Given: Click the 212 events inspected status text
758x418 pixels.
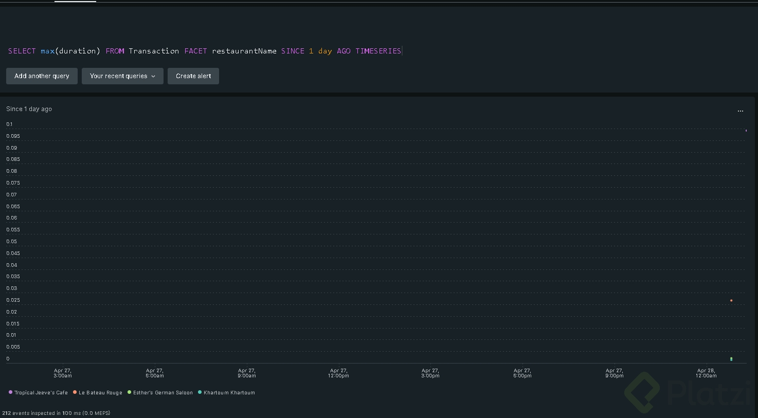Looking at the screenshot, I should tap(56, 413).
